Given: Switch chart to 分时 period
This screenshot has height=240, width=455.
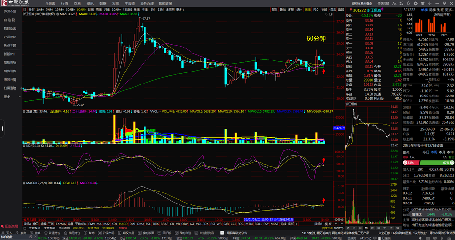Looking at the screenshot, I should point(31,9).
